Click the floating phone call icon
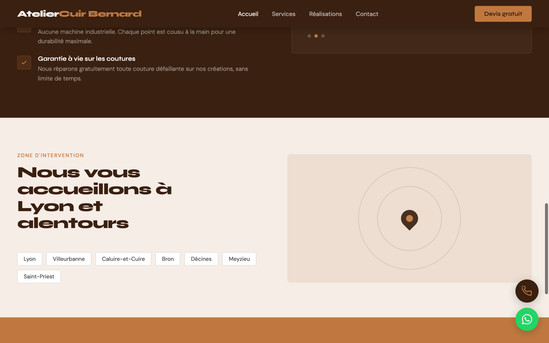This screenshot has height=343, width=549. (527, 291)
